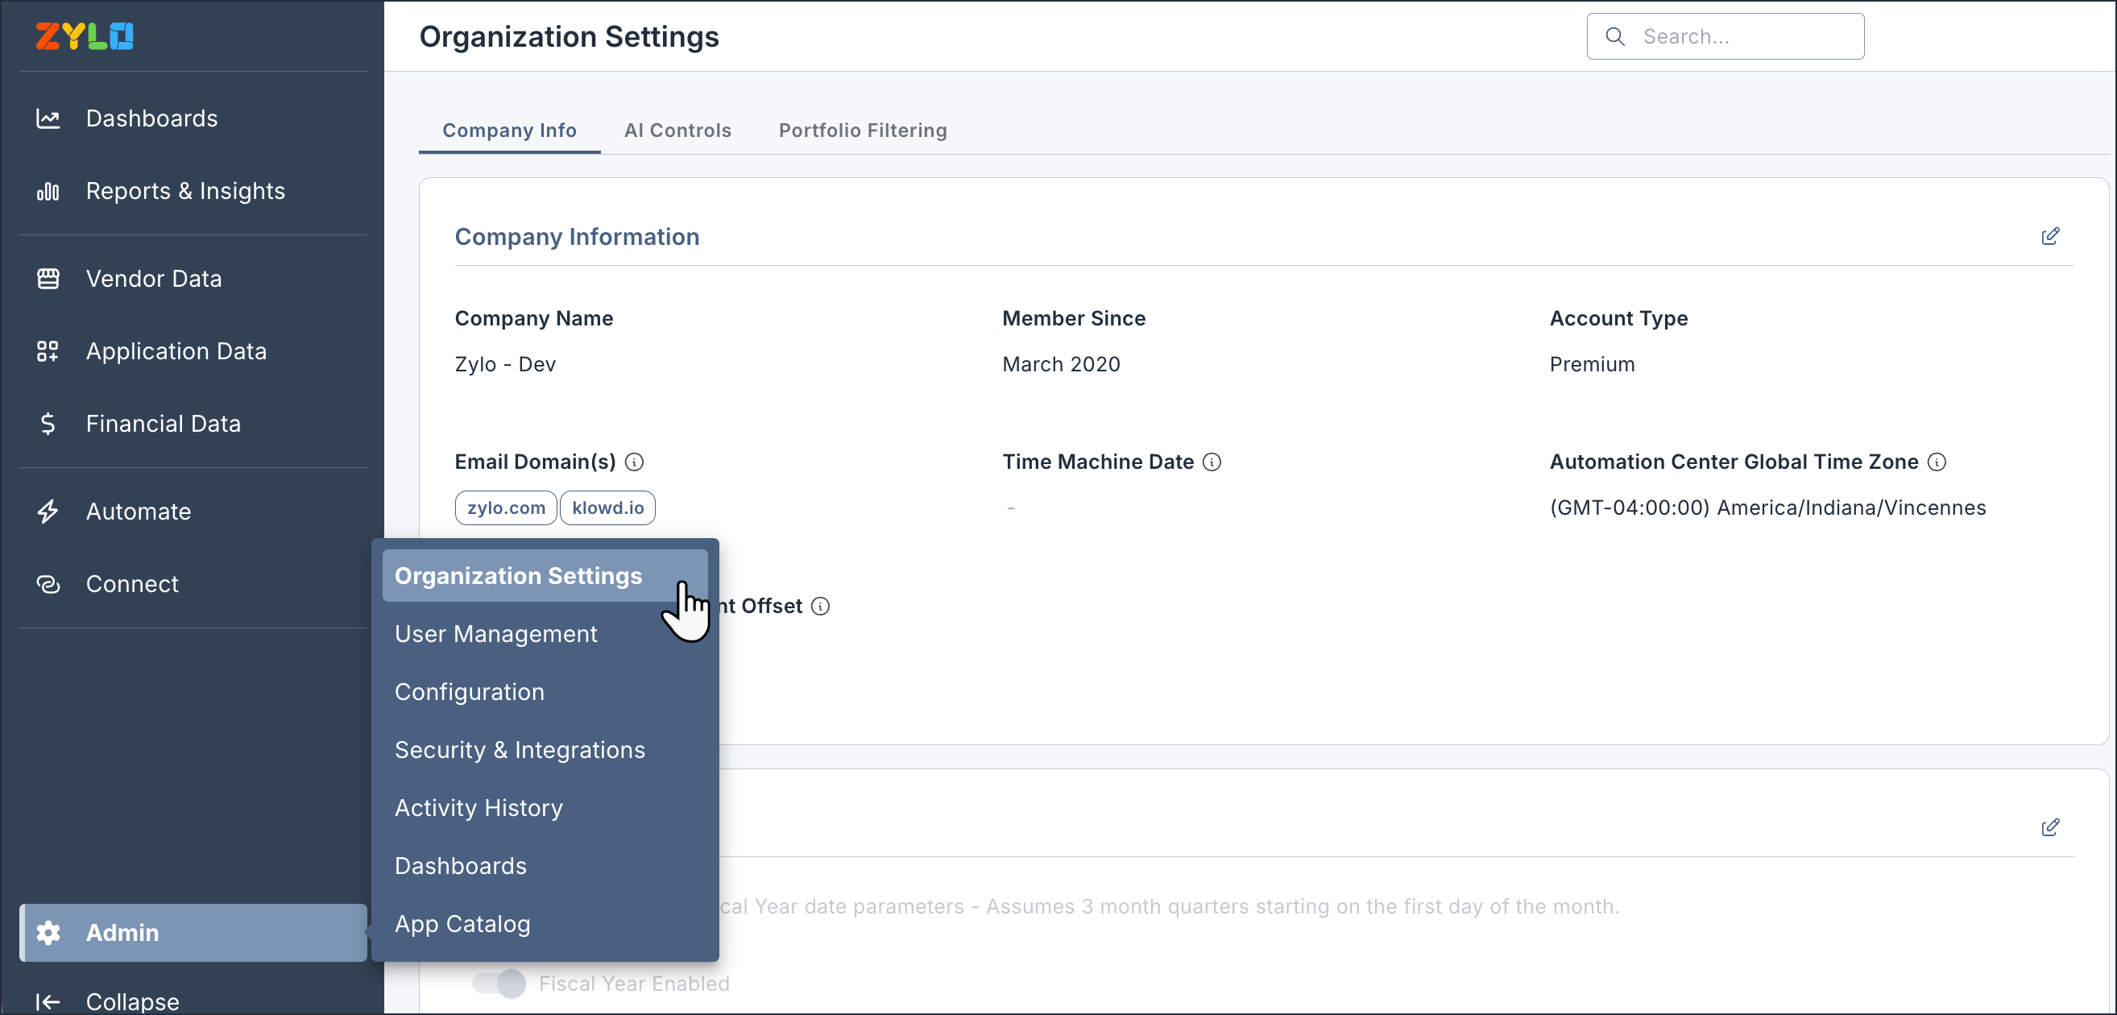The image size is (2117, 1015).
Task: Click the Vendor Data storefront icon
Action: [x=48, y=279]
